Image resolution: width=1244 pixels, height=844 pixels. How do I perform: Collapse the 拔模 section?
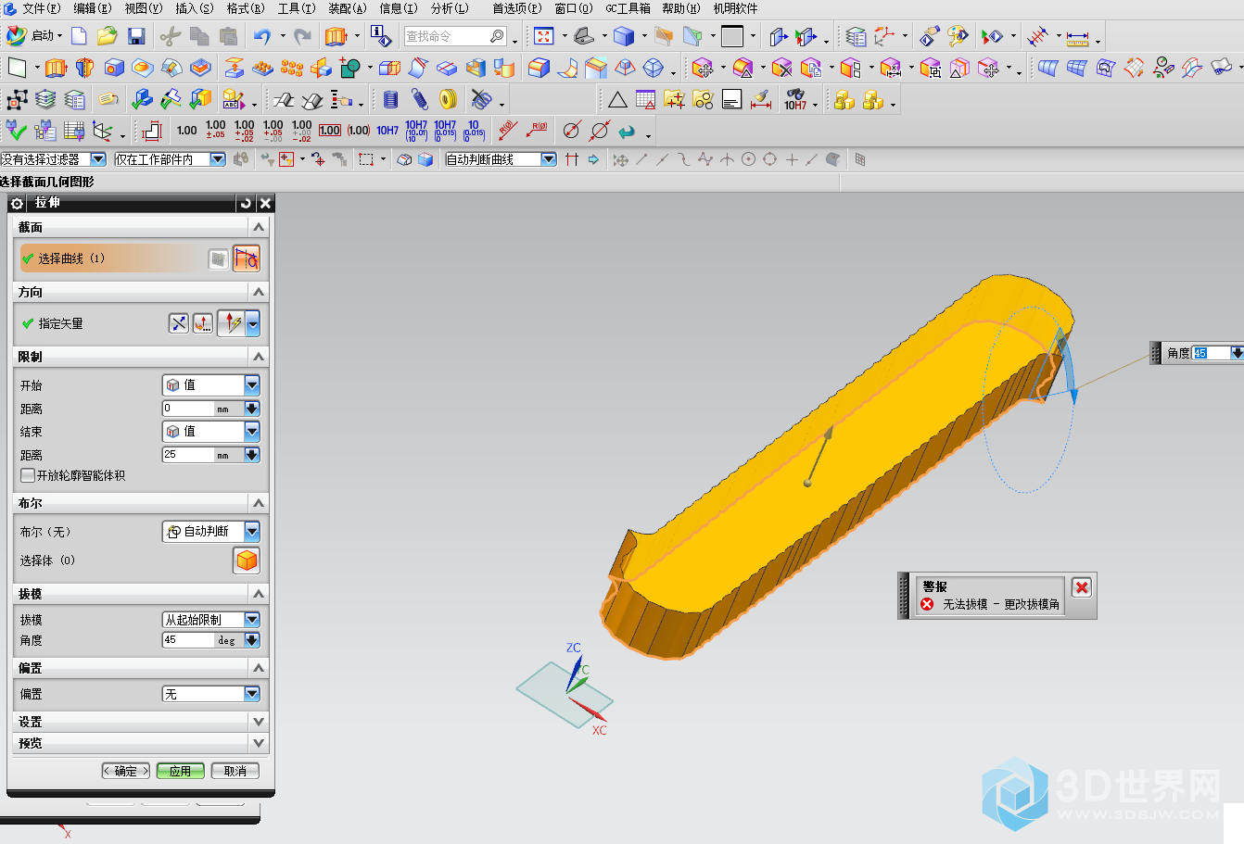(259, 594)
